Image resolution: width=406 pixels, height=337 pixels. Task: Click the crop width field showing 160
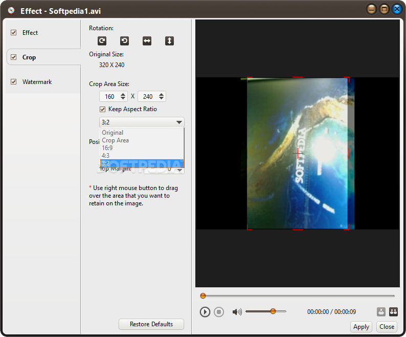click(110, 96)
